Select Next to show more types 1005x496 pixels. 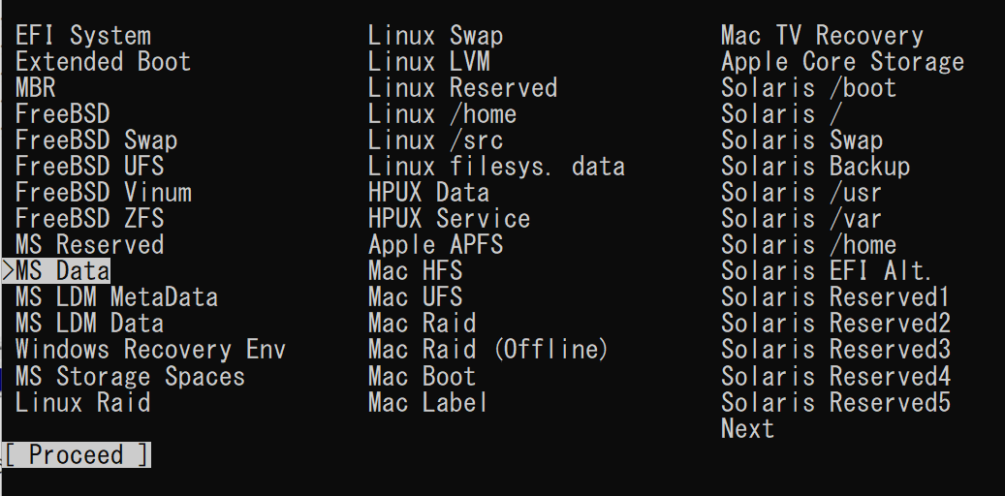[x=747, y=429]
